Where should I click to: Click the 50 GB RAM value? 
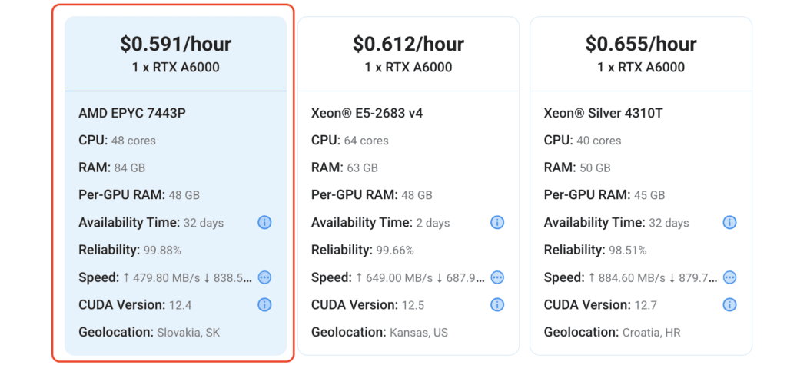coord(595,168)
